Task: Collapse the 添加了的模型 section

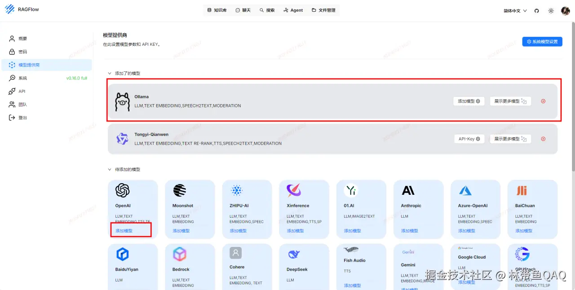Action: coord(124,73)
